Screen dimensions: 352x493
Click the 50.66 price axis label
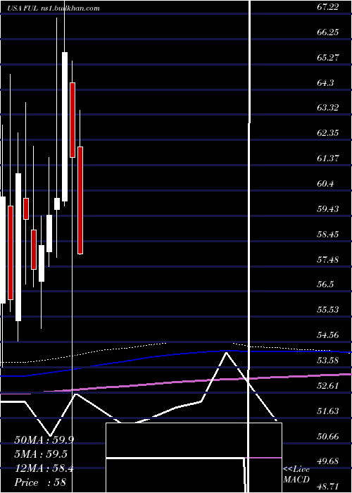click(x=328, y=436)
